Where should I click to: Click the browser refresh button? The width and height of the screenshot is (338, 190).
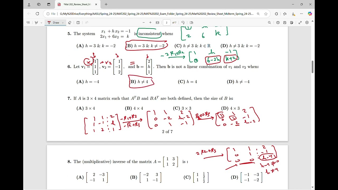[37, 14]
